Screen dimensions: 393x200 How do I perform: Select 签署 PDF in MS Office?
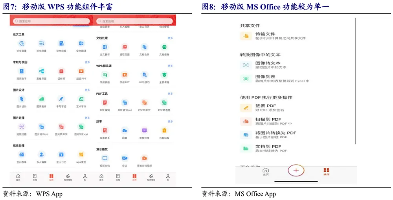click(262, 108)
